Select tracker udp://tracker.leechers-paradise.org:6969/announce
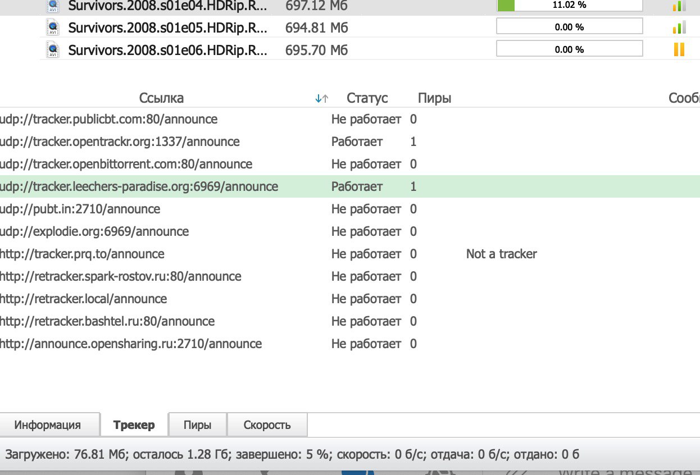 pos(139,186)
